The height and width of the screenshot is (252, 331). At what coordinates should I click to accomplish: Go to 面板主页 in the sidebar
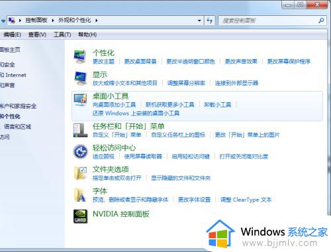pos(10,50)
